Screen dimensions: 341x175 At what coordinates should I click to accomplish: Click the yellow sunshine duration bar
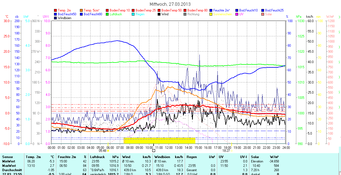tap(159, 141)
